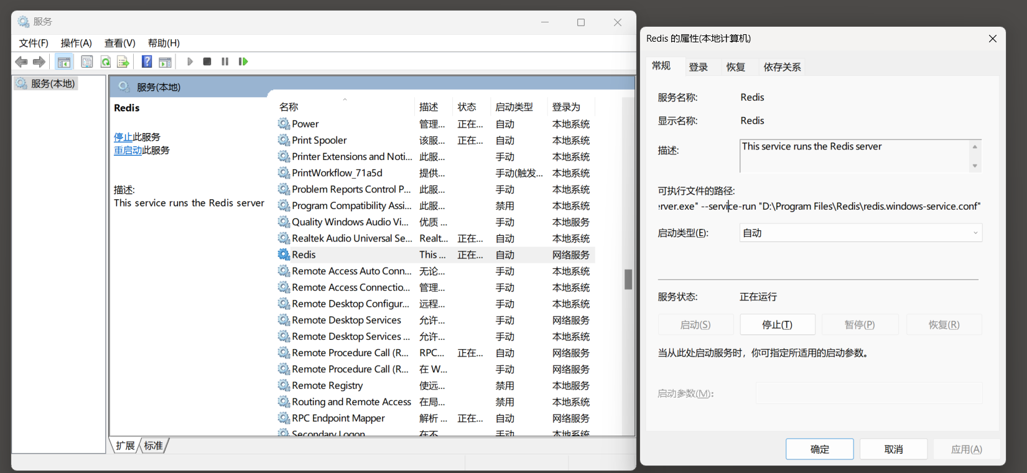Open the Help toolbar icon
The height and width of the screenshot is (473, 1027).
point(147,62)
